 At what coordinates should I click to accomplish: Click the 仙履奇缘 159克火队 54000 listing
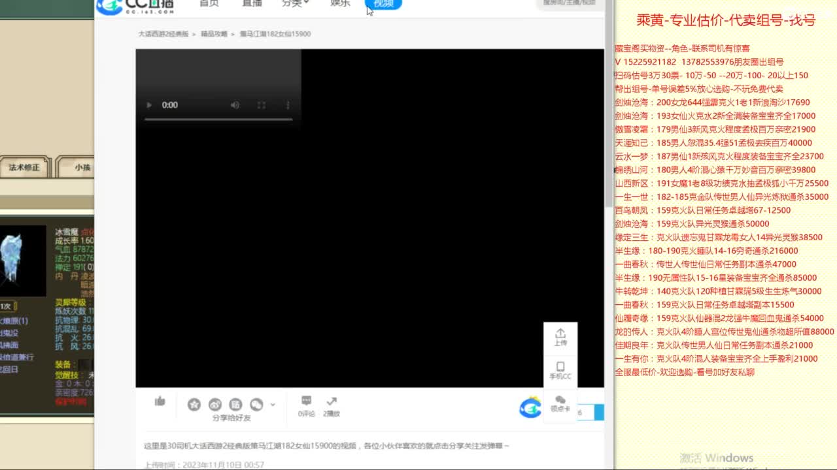(x=719, y=319)
